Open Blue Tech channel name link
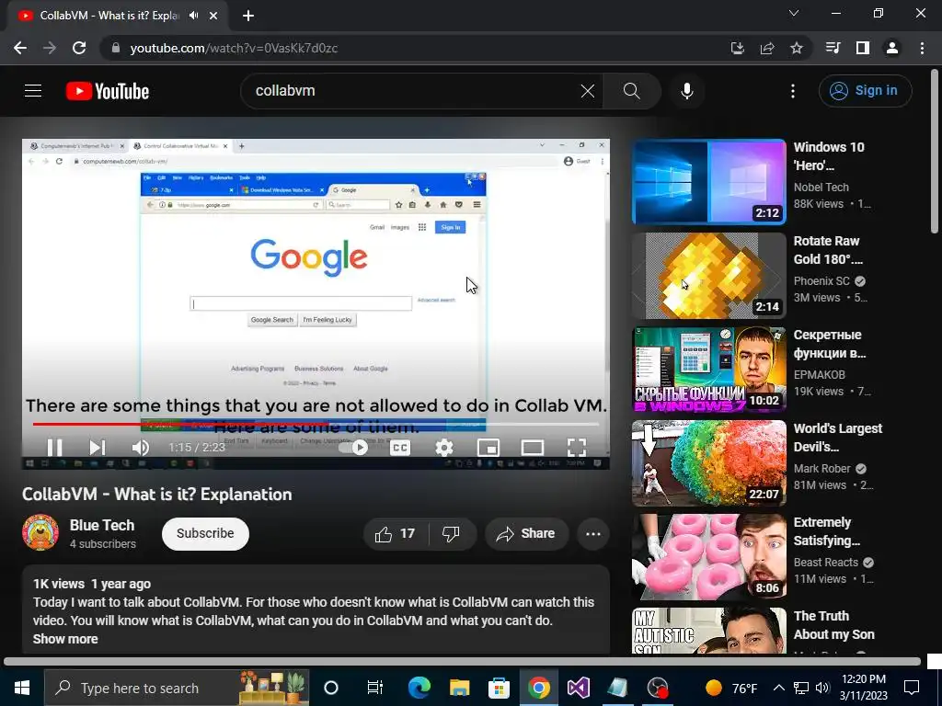This screenshot has height=706, width=942. pos(102,525)
